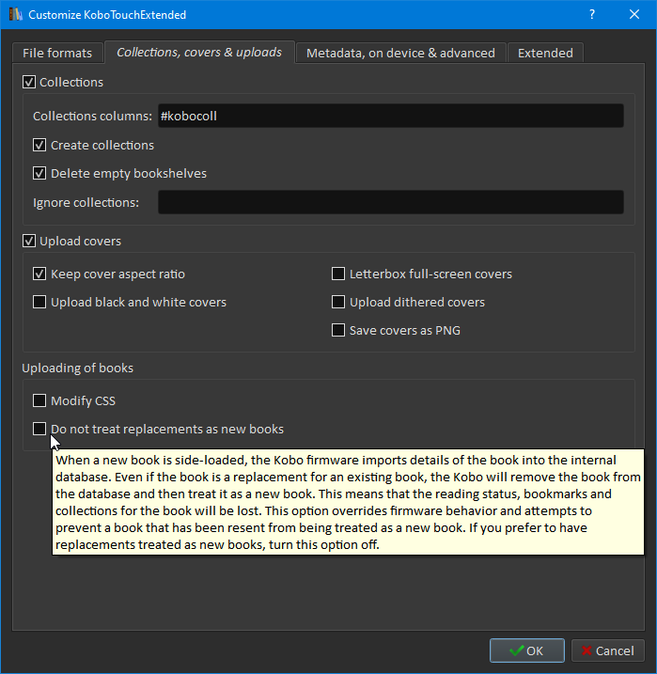The image size is (657, 674).
Task: Click the Ignore collections text field
Action: pos(391,202)
